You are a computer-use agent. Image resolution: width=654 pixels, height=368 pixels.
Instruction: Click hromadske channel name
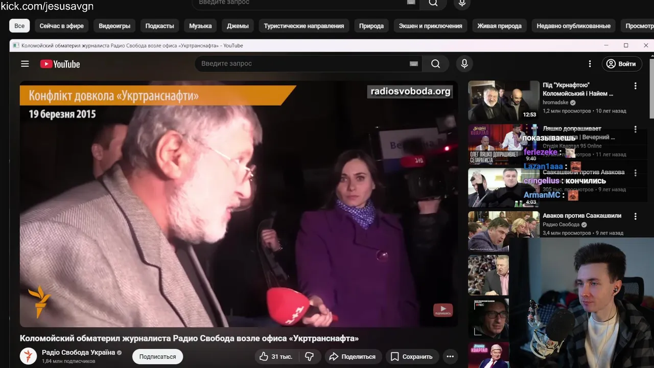point(555,103)
